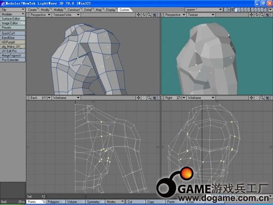Viewport: 273px width, 205px height.
Task: Click zoom magnifier in Right (ZY) viewport
Action: pos(262,98)
